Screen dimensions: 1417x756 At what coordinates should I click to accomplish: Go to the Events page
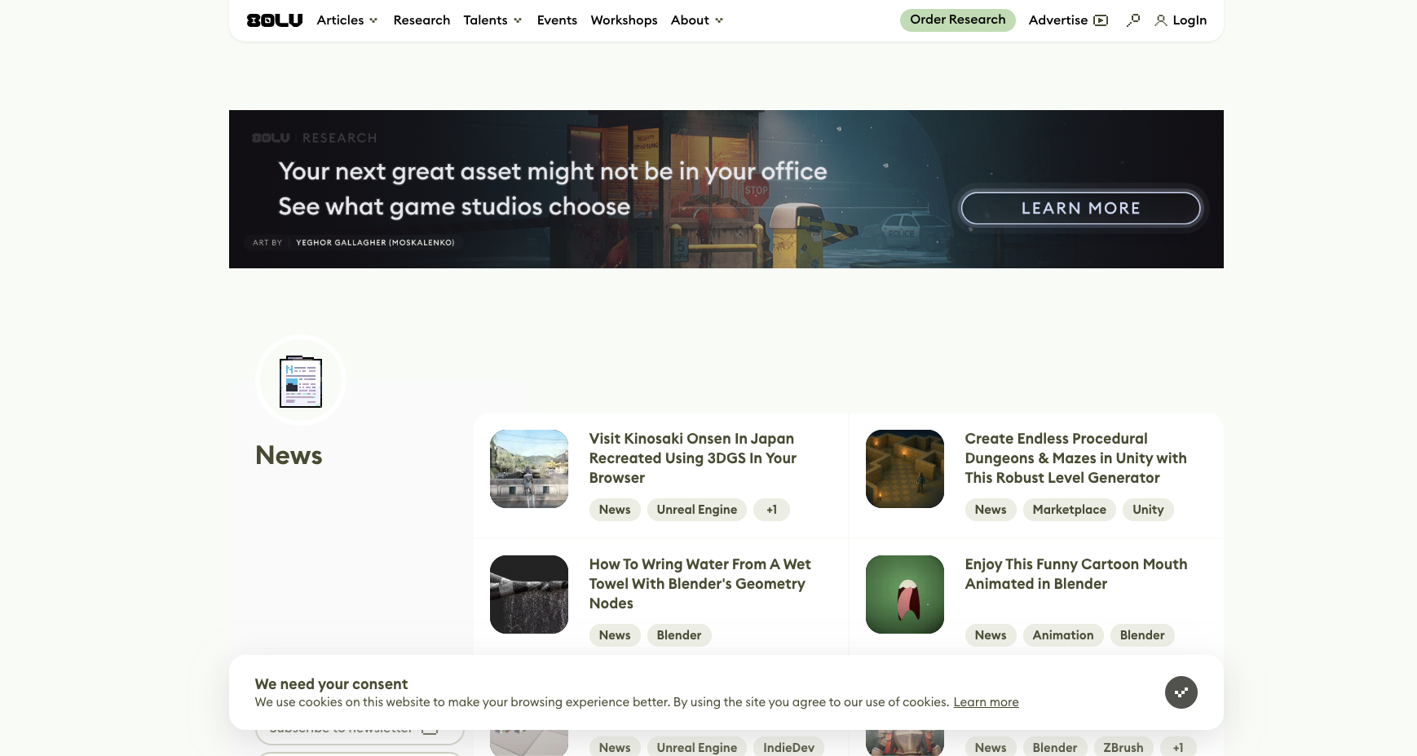557,20
